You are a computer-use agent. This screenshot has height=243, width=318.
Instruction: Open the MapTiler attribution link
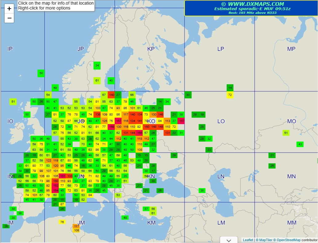(x=266, y=240)
